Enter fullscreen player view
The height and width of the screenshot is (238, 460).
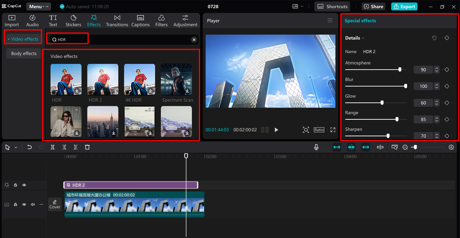click(333, 130)
